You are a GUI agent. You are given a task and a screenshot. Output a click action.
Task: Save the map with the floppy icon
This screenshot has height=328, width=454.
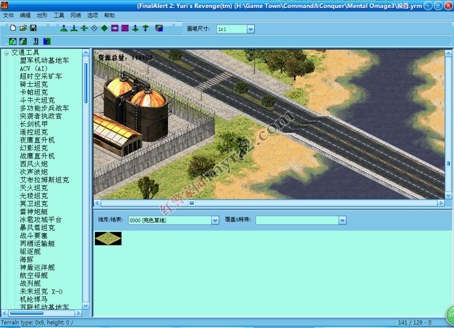click(x=33, y=28)
